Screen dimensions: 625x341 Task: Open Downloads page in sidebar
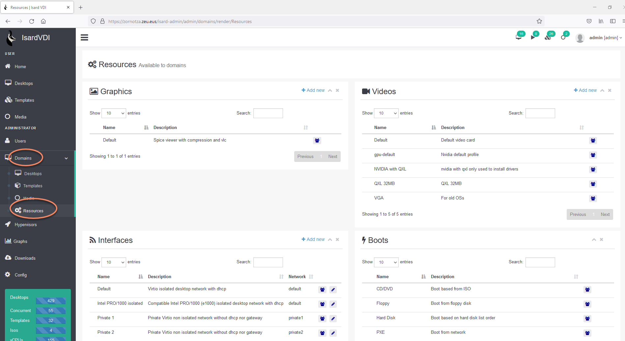(x=25, y=258)
